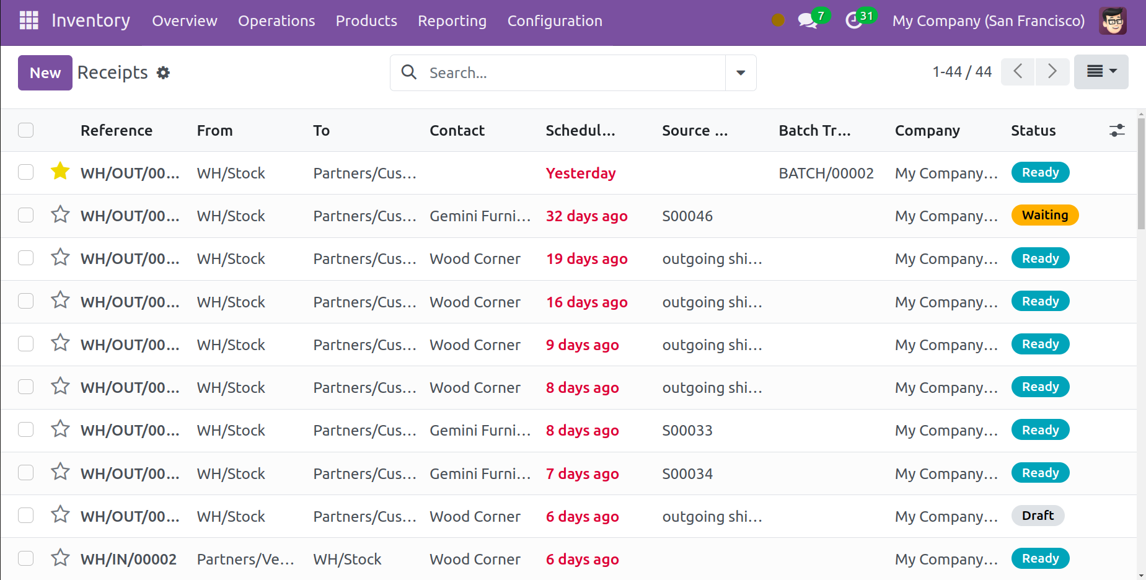Open company selector My Company (San Francisco)

(x=988, y=20)
